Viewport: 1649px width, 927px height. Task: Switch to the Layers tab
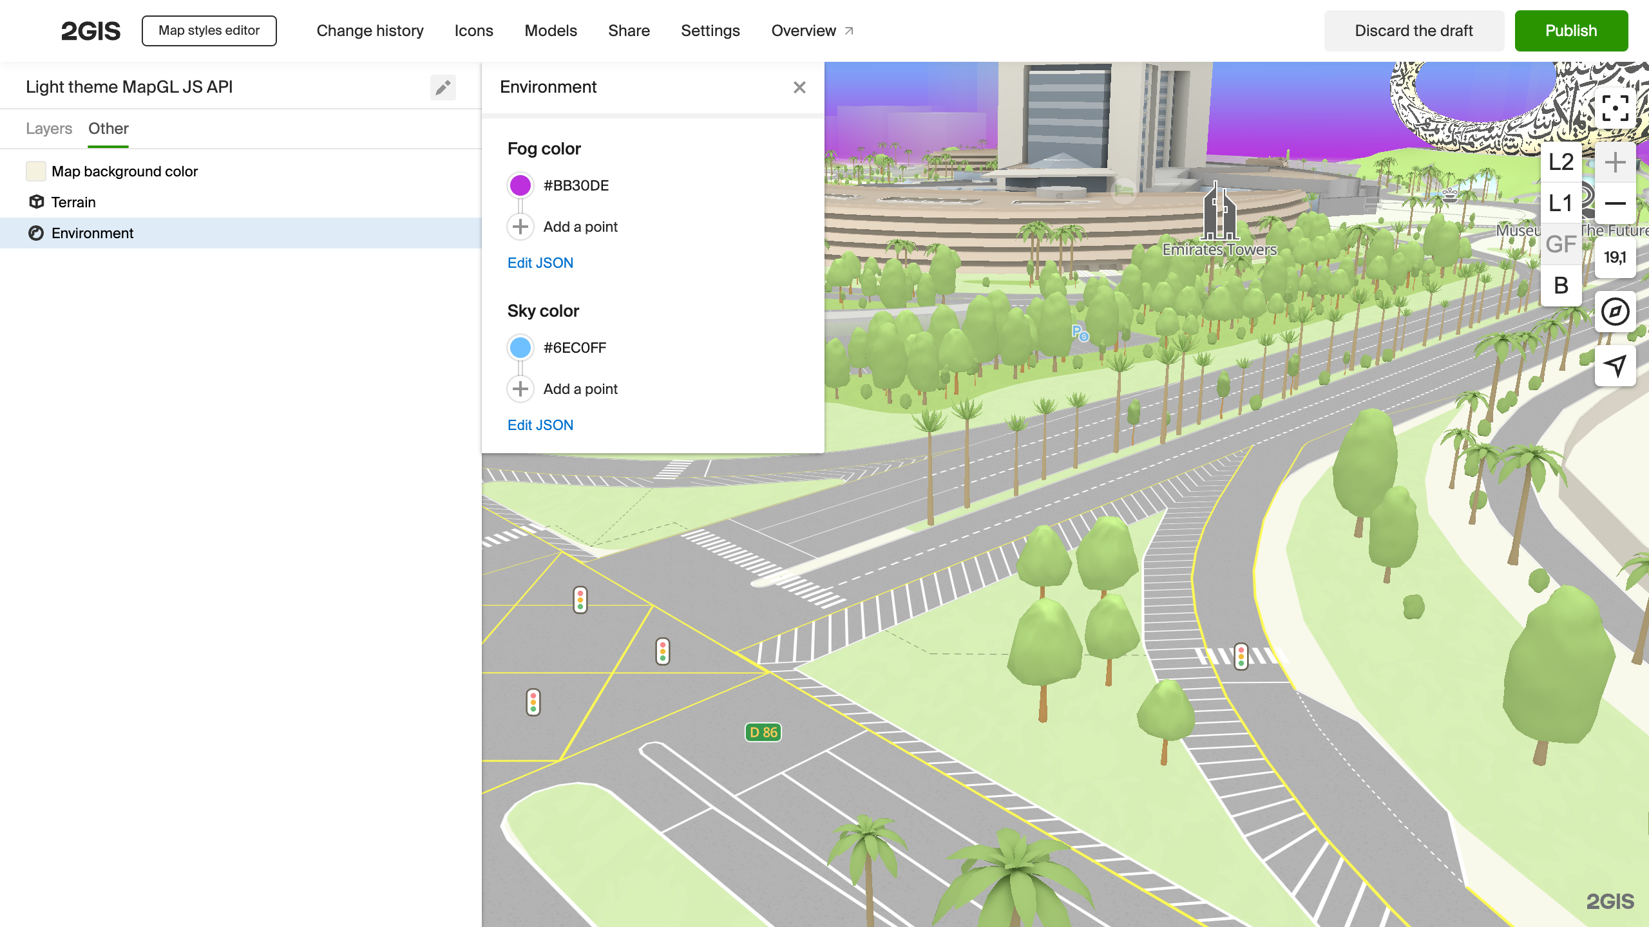click(x=49, y=129)
